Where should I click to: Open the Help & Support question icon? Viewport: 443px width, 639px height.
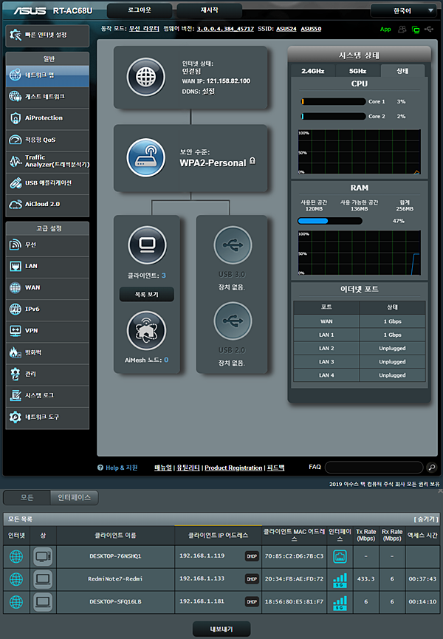tap(100, 468)
